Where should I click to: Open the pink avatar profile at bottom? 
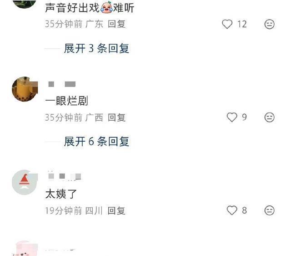click(x=25, y=248)
